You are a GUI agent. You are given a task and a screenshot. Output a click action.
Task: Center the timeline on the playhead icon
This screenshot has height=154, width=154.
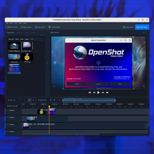pos(59,100)
